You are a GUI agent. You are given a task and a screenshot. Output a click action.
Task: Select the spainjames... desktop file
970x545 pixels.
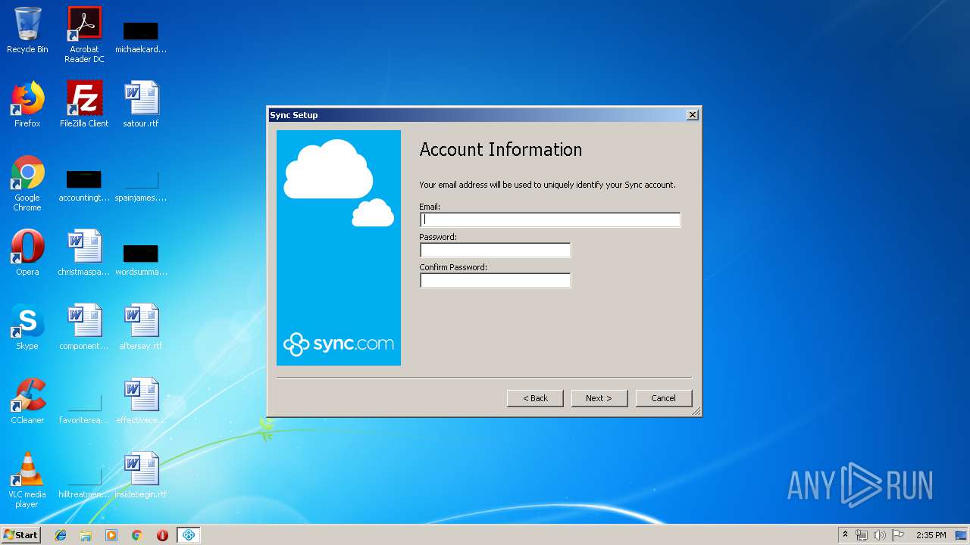coord(141,185)
